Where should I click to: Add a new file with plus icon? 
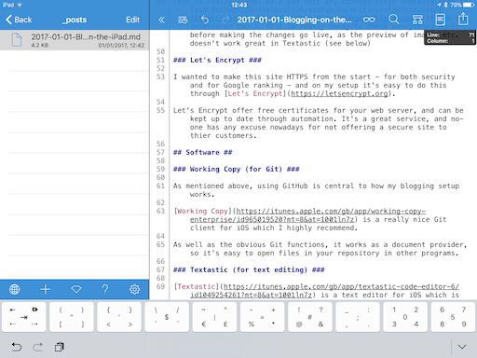(46, 289)
